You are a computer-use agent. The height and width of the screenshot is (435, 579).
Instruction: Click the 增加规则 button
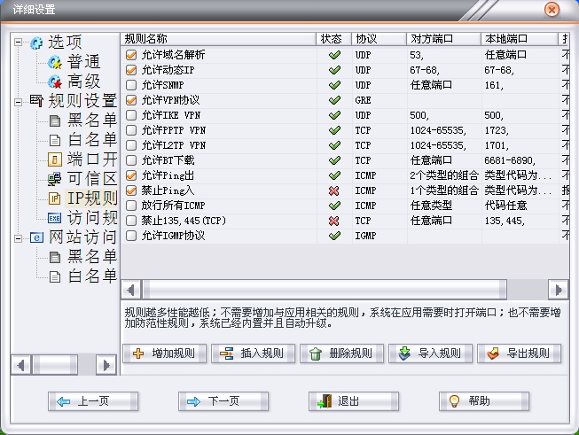tap(165, 353)
